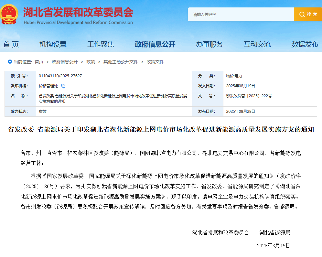Click the 政策文件 breadcrumb item

155,62
